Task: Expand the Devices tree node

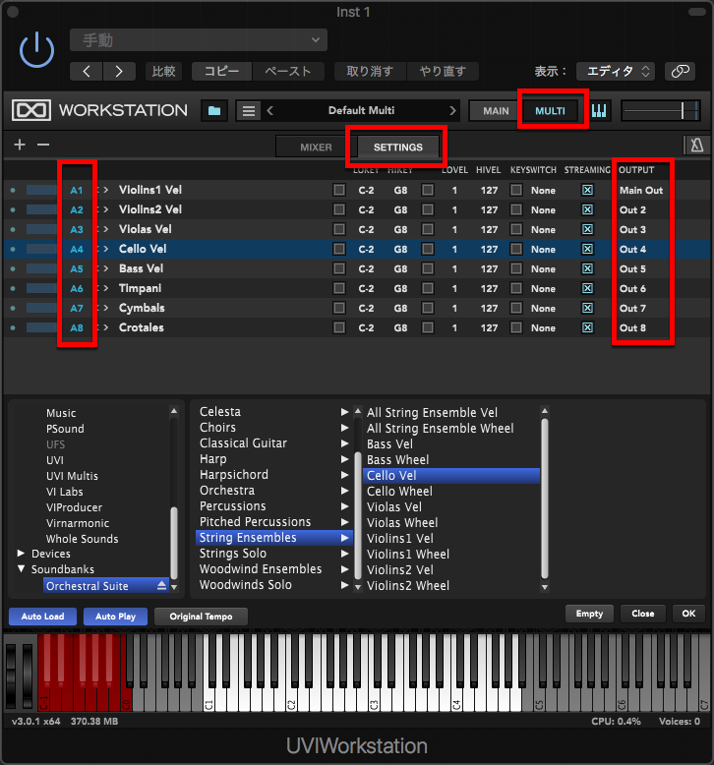Action: tap(21, 554)
